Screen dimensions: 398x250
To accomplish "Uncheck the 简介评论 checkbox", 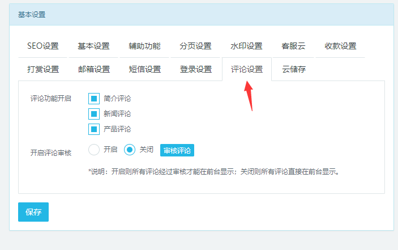I will coord(94,99).
